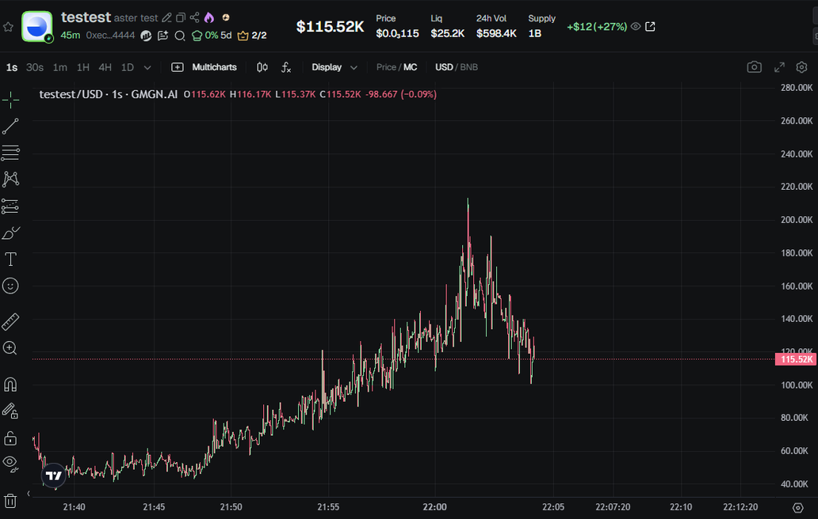Select the trend line drawing tool
Image resolution: width=818 pixels, height=519 pixels.
tap(10, 126)
